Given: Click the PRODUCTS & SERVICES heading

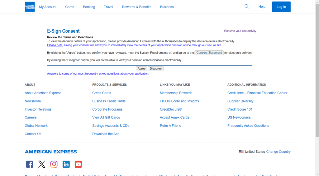Looking at the screenshot, I should tap(109, 85).
